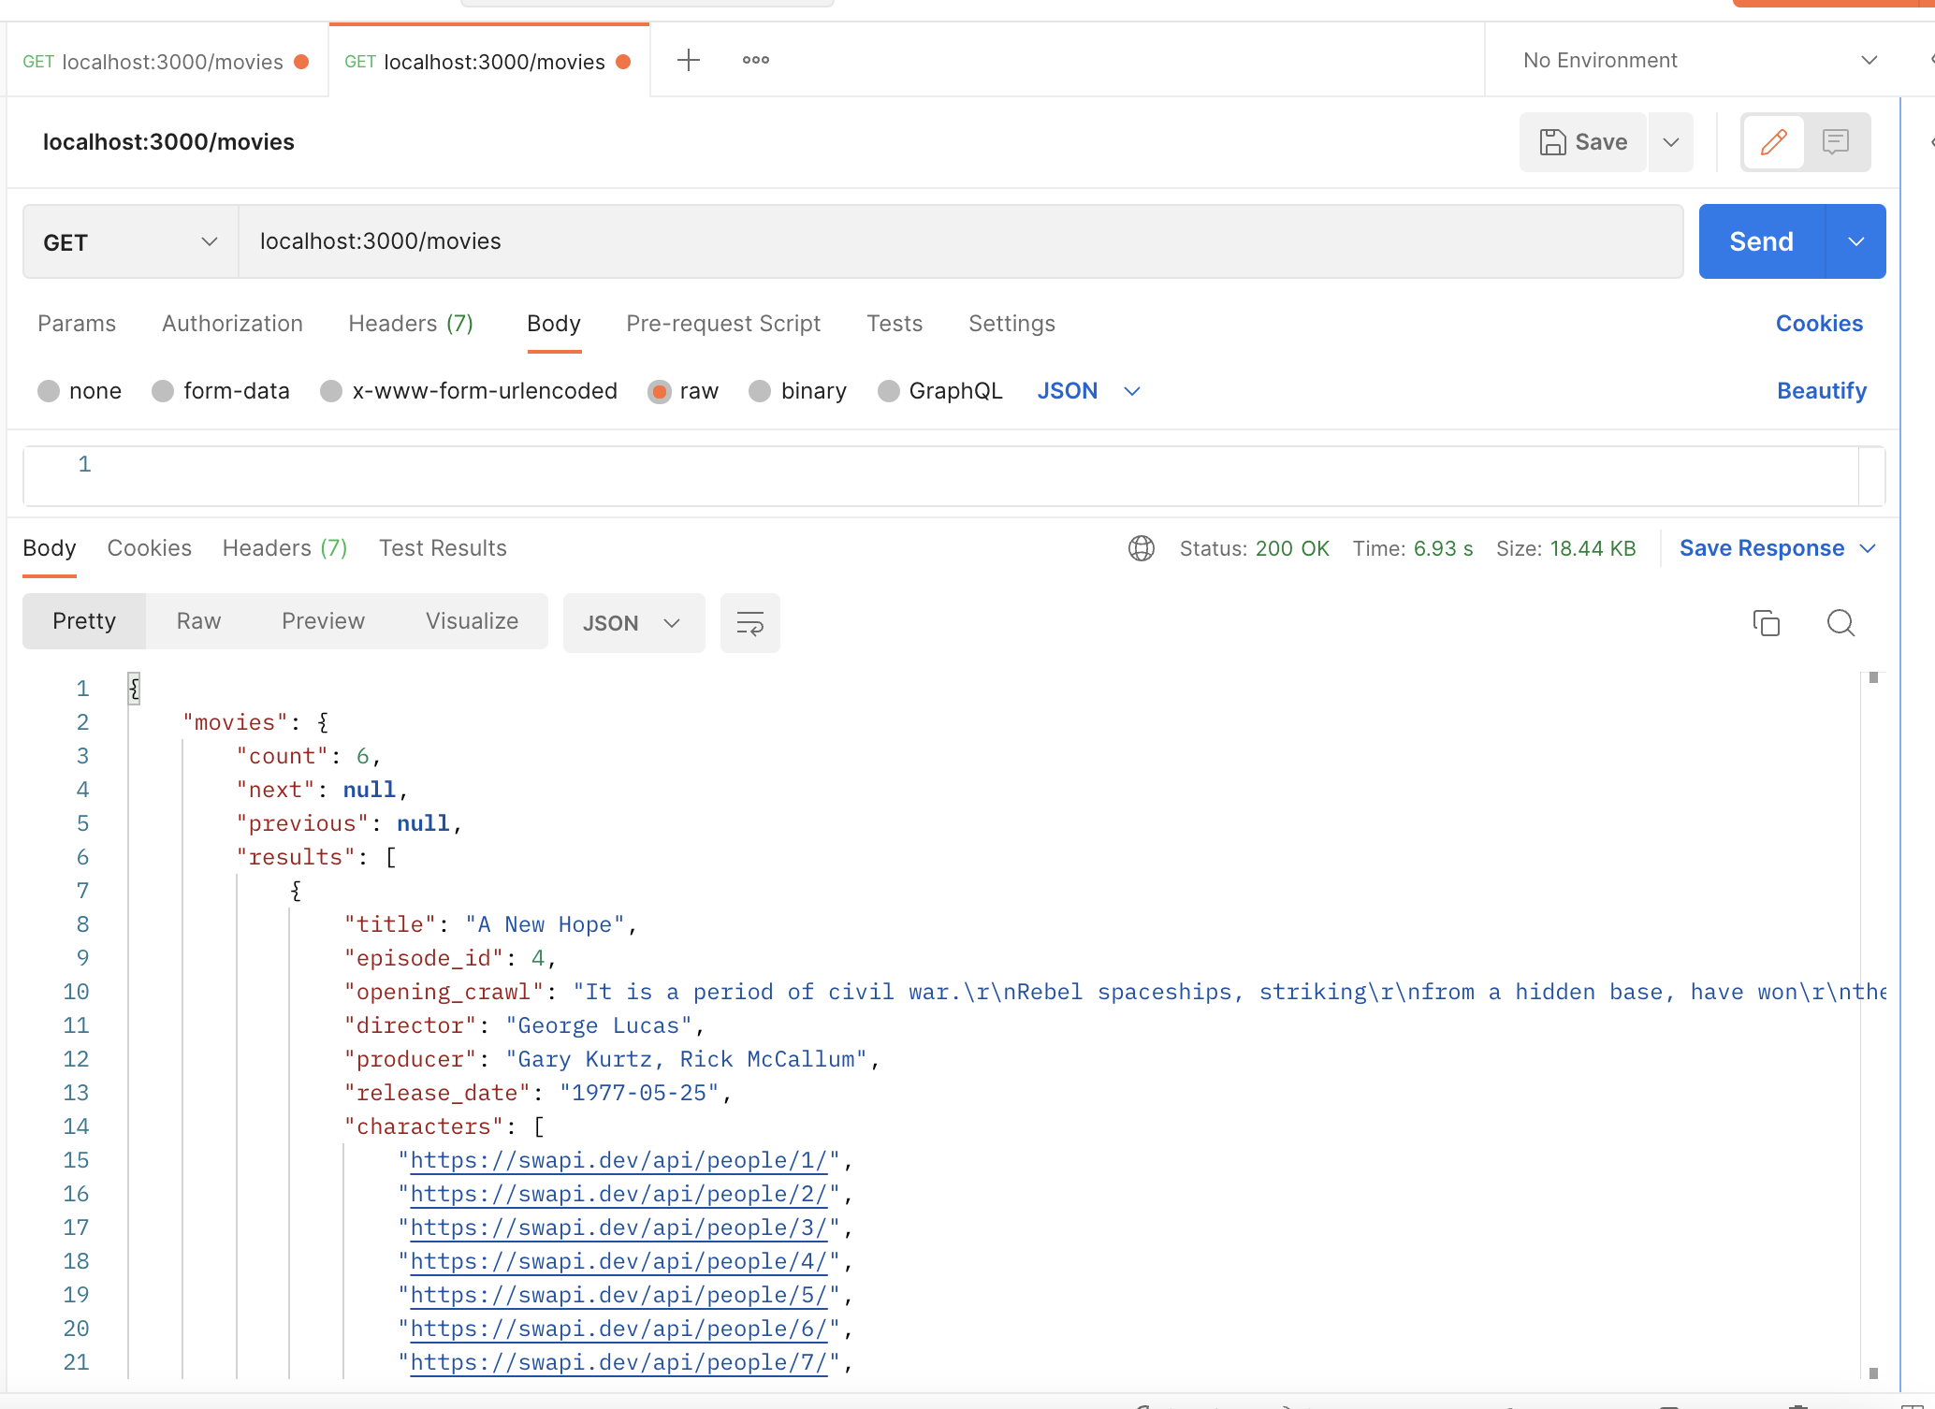Click the pencil edit mode icon

click(x=1773, y=142)
